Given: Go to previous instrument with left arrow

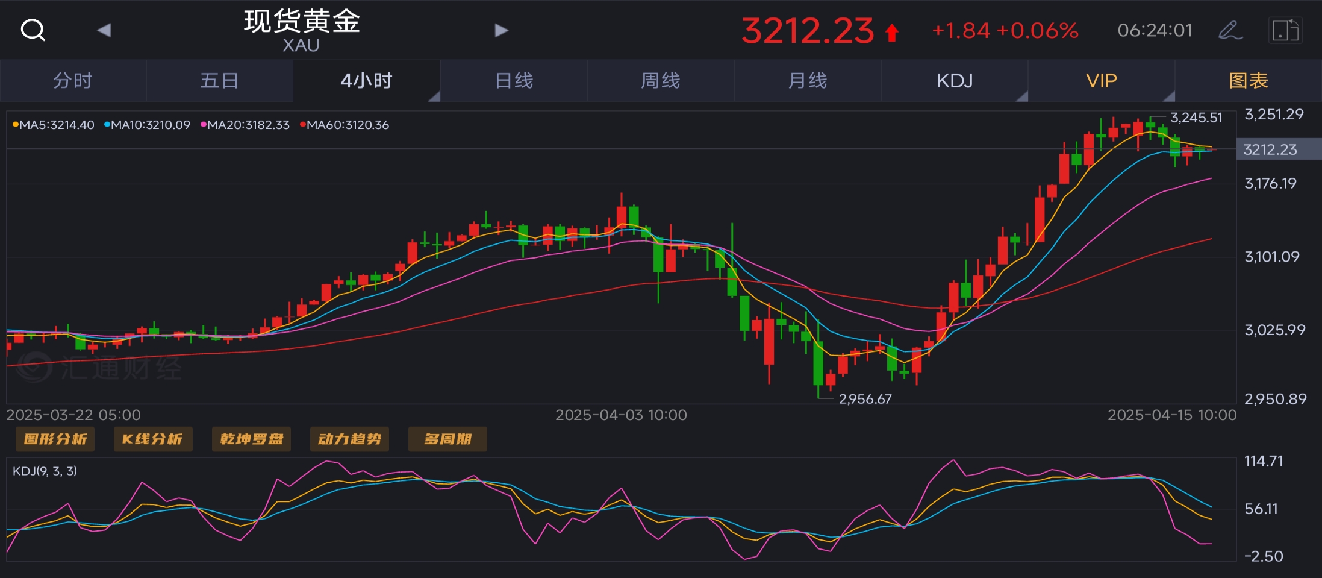Looking at the screenshot, I should pyautogui.click(x=104, y=30).
